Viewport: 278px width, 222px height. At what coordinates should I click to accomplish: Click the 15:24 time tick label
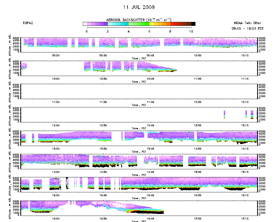pyautogui.click(x=56, y=195)
